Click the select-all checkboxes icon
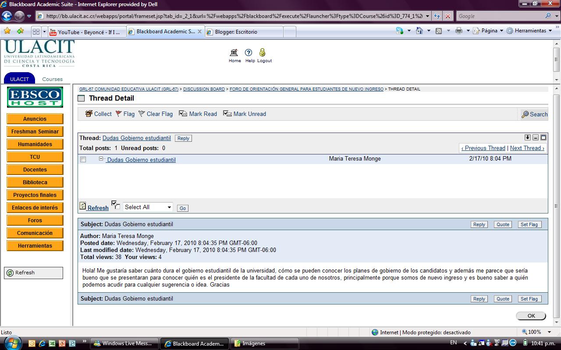The height and width of the screenshot is (350, 561). pos(116,205)
